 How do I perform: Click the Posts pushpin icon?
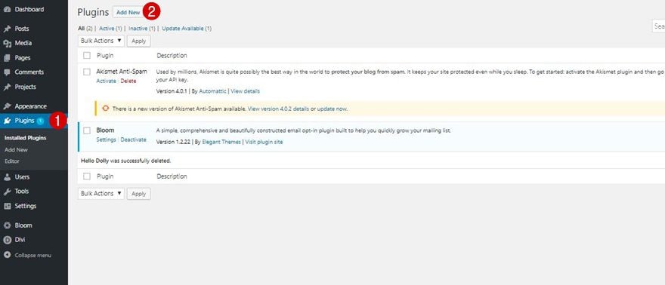pyautogui.click(x=8, y=29)
